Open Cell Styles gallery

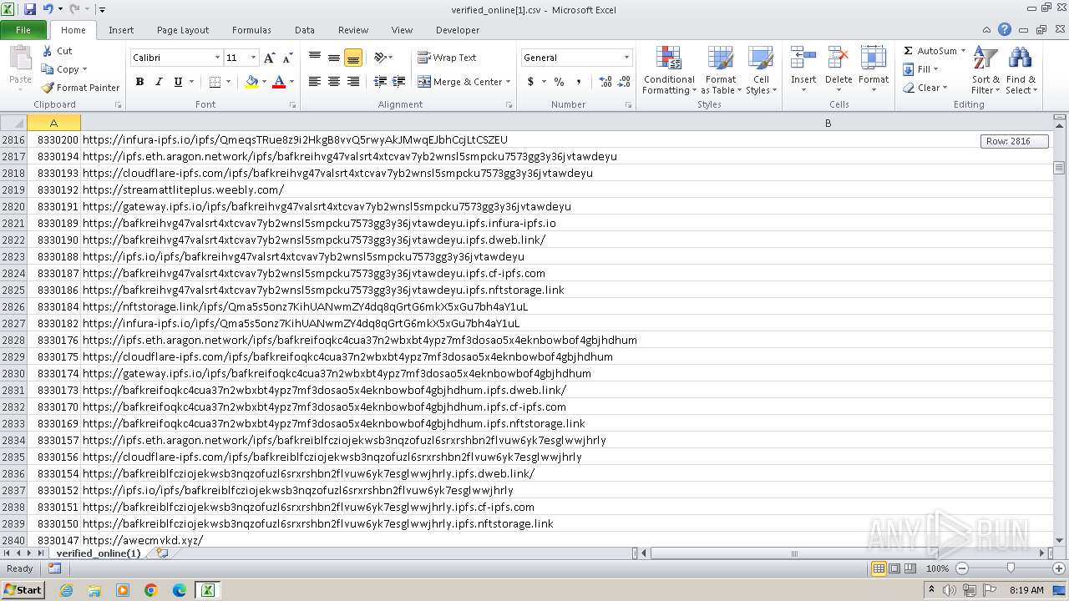[x=760, y=71]
